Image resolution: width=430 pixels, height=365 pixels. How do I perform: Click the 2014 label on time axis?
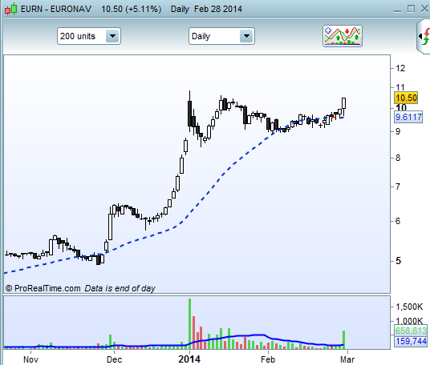point(189,359)
